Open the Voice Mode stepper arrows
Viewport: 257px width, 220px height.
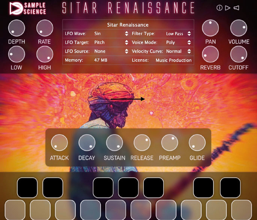[x=189, y=42]
